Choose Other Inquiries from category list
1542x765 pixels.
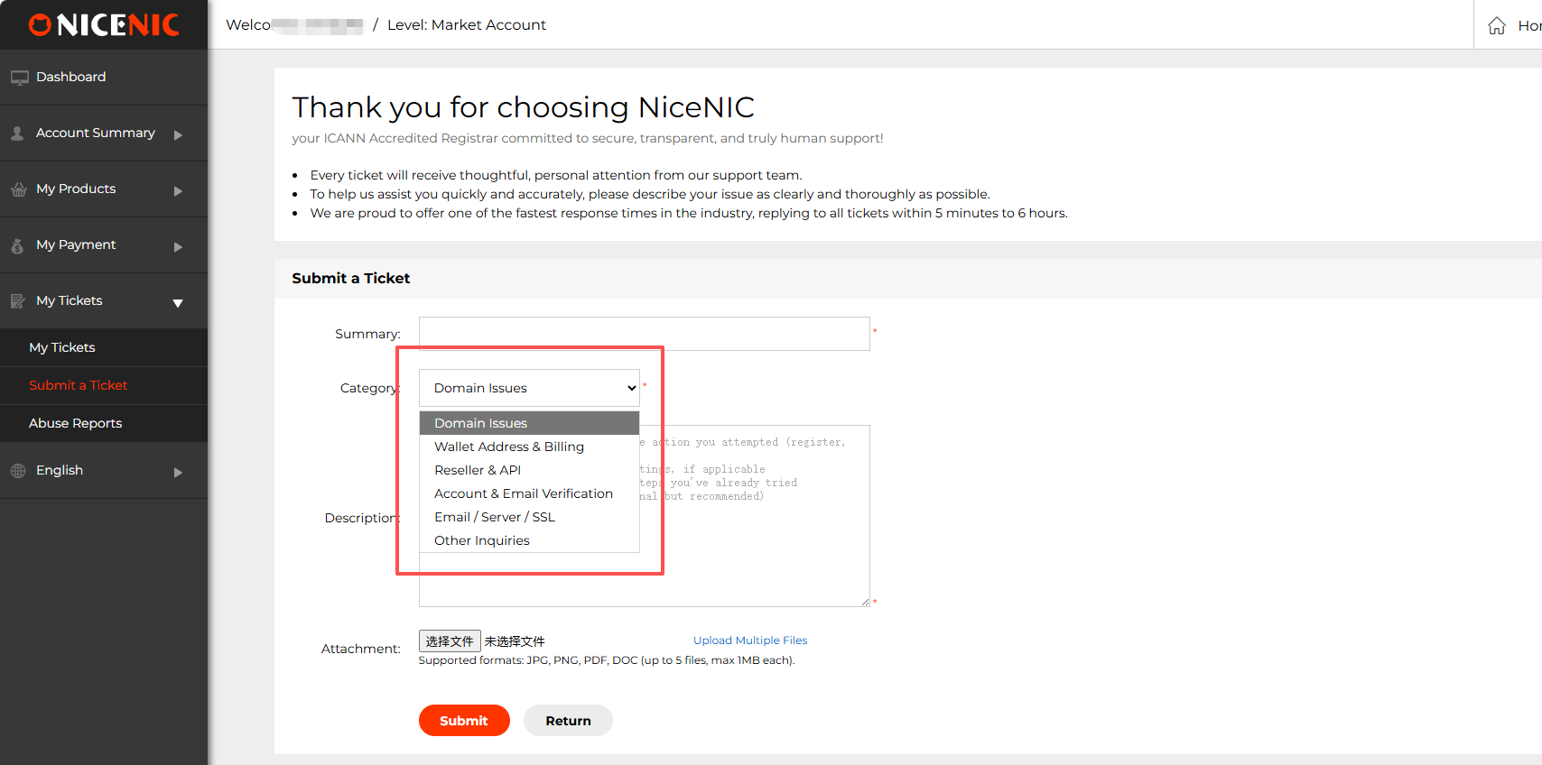pyautogui.click(x=482, y=540)
